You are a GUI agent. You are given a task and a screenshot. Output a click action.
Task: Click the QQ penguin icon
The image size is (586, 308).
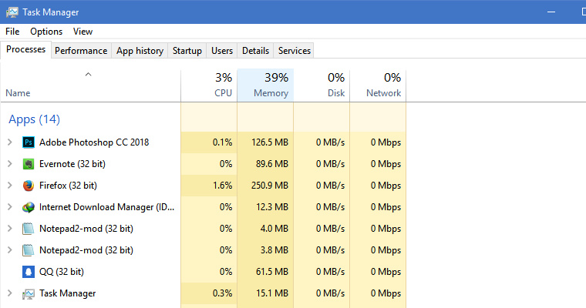coord(29,272)
